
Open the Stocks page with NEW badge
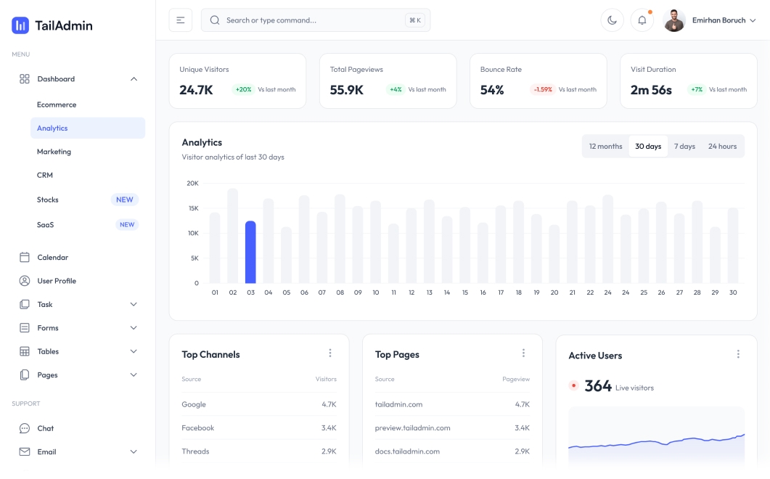(x=48, y=200)
